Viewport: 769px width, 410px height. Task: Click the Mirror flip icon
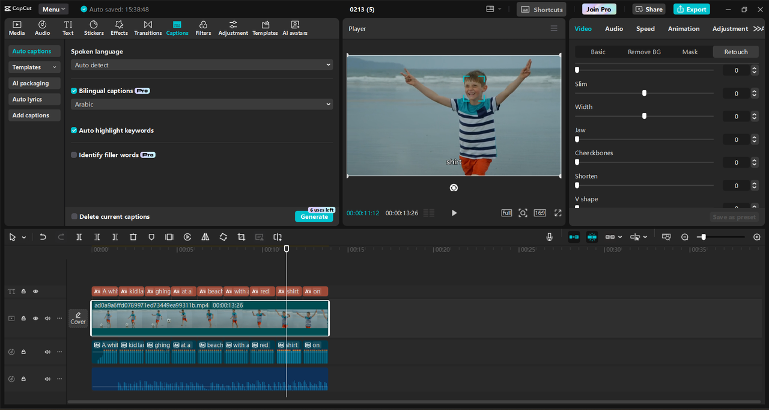205,237
